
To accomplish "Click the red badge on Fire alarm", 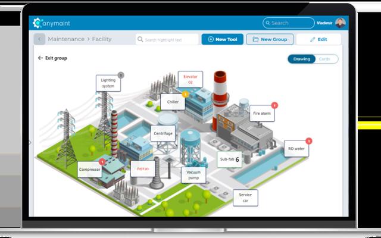I will click(x=274, y=105).
